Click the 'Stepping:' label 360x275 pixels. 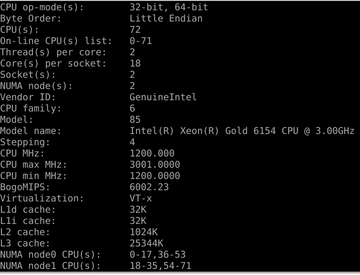pyautogui.click(x=25, y=142)
